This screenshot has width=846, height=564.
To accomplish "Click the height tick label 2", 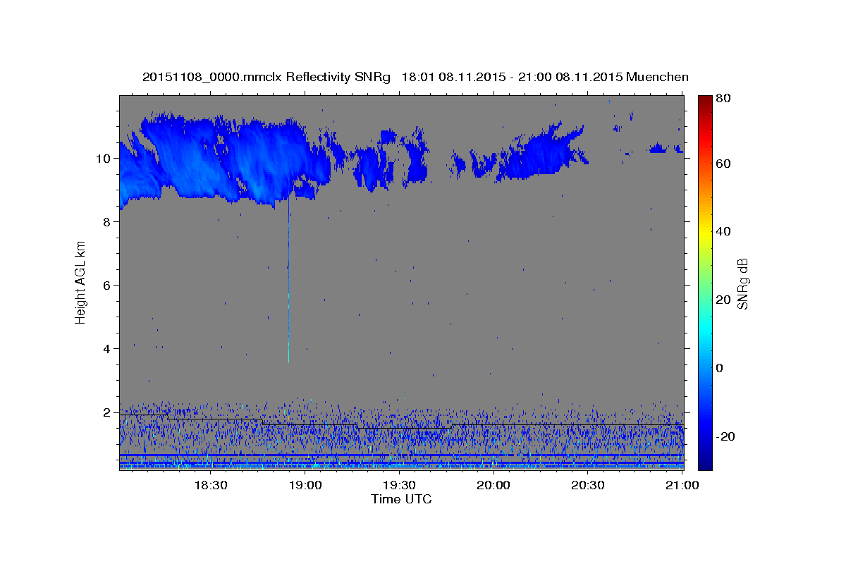I will 108,412.
